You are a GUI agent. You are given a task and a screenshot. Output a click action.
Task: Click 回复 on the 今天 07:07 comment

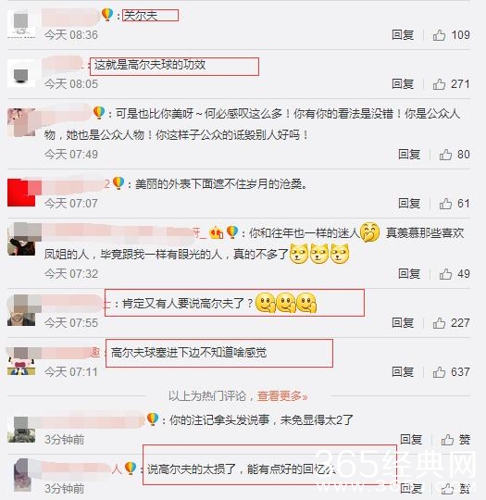(x=409, y=204)
